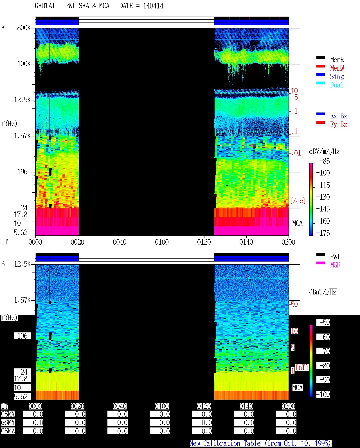Image resolution: width=360 pixels, height=448 pixels.
Task: Click the 0100 tick under E spectrogram
Action: tap(162, 242)
